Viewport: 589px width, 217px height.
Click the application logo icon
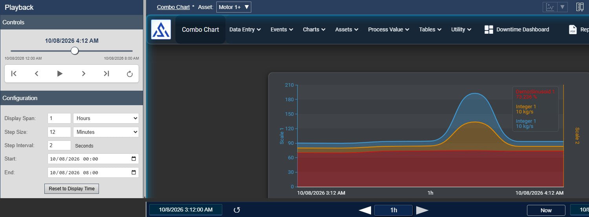[161, 29]
